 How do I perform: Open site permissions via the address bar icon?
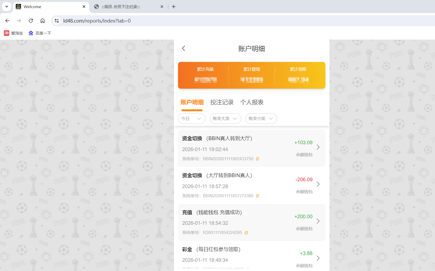(57, 21)
